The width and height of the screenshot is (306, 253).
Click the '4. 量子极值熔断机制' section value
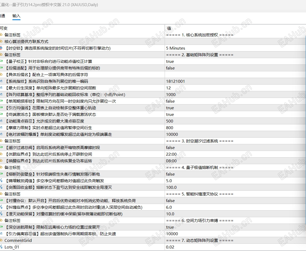tap(200, 168)
